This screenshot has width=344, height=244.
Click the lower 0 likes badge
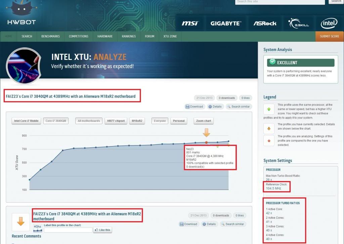240,215
